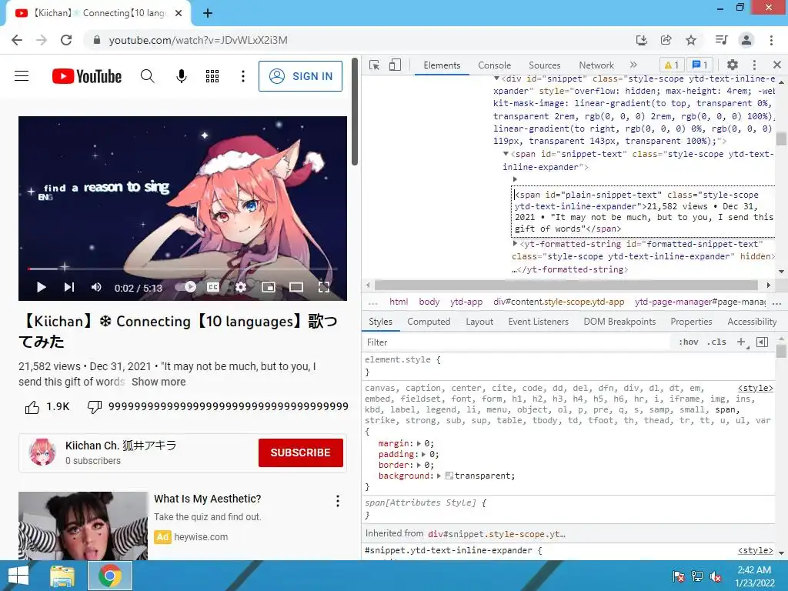The width and height of the screenshot is (788, 591).
Task: Switch to the Sources tab
Action: 544,65
